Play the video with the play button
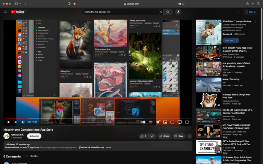This screenshot has height=164, width=263. point(9,122)
